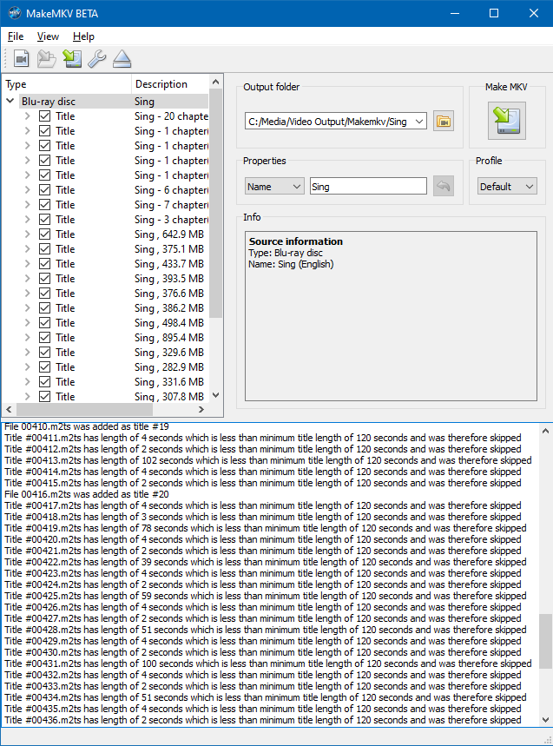Open the File menu
The height and width of the screenshot is (746, 553).
(x=16, y=36)
